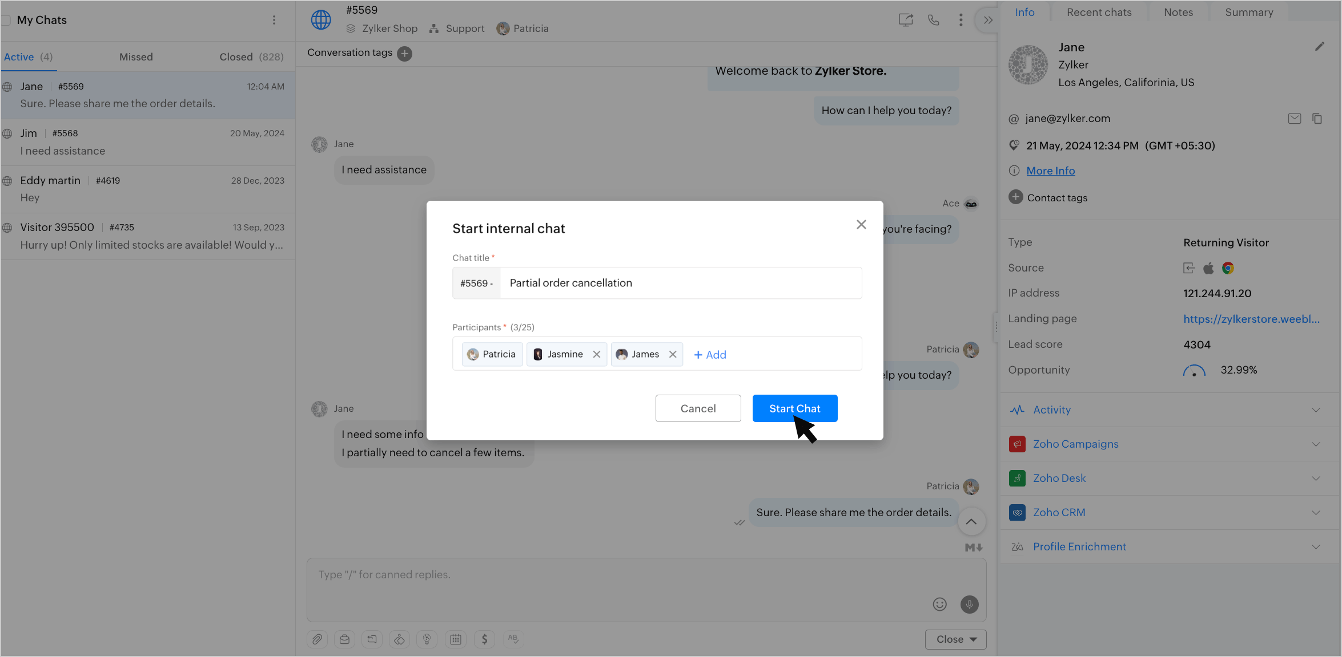Open the More Info link
Image resolution: width=1342 pixels, height=657 pixels.
pyautogui.click(x=1050, y=171)
